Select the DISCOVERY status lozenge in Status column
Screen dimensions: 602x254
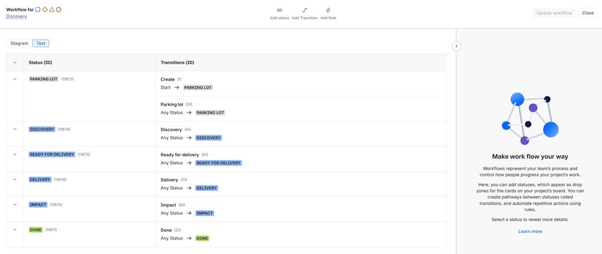42,129
